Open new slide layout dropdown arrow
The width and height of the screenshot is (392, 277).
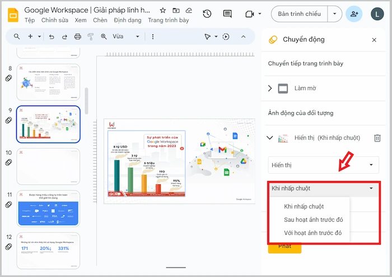(x=40, y=37)
